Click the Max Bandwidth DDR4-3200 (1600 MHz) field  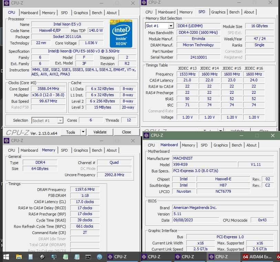point(198,32)
